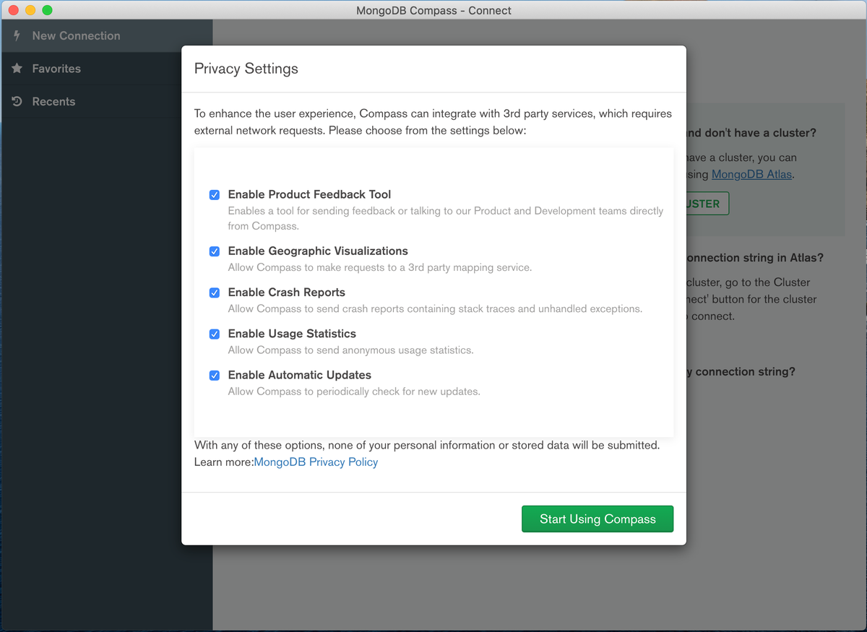Click the star Favorites icon
The width and height of the screenshot is (867, 632).
[17, 69]
